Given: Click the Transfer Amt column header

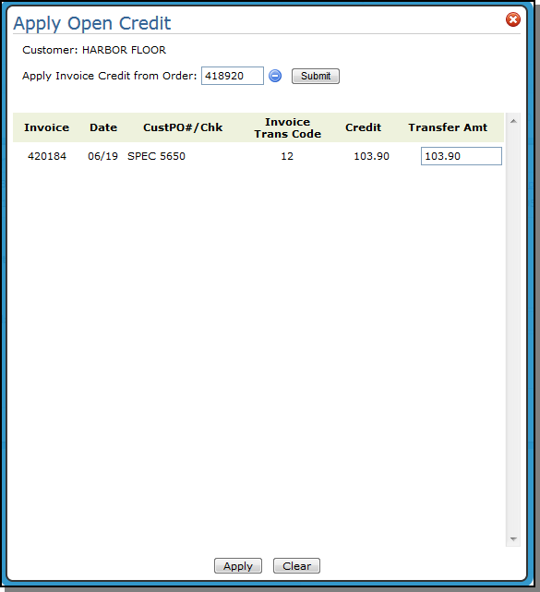Looking at the screenshot, I should pyautogui.click(x=448, y=127).
